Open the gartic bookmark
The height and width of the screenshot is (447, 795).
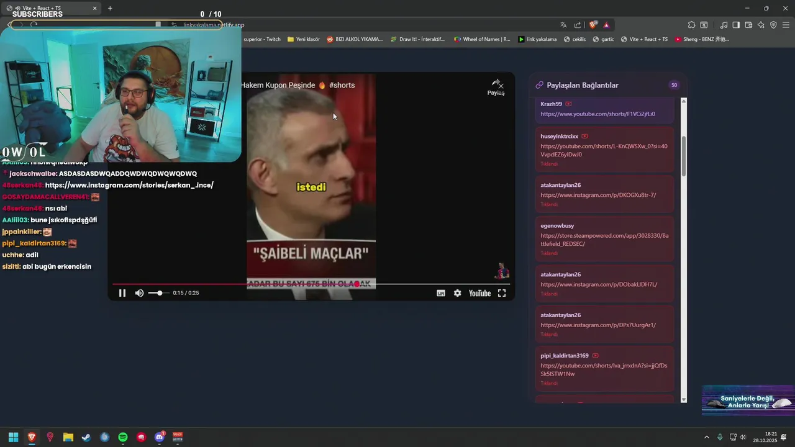point(603,39)
